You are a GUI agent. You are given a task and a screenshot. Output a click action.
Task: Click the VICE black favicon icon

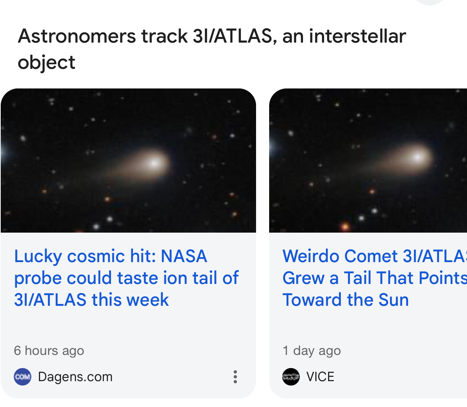click(291, 377)
